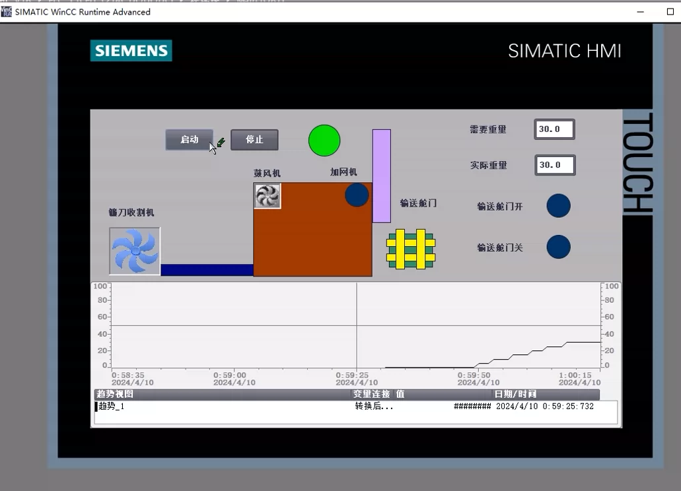Click the 实际重量 value field

[555, 165]
